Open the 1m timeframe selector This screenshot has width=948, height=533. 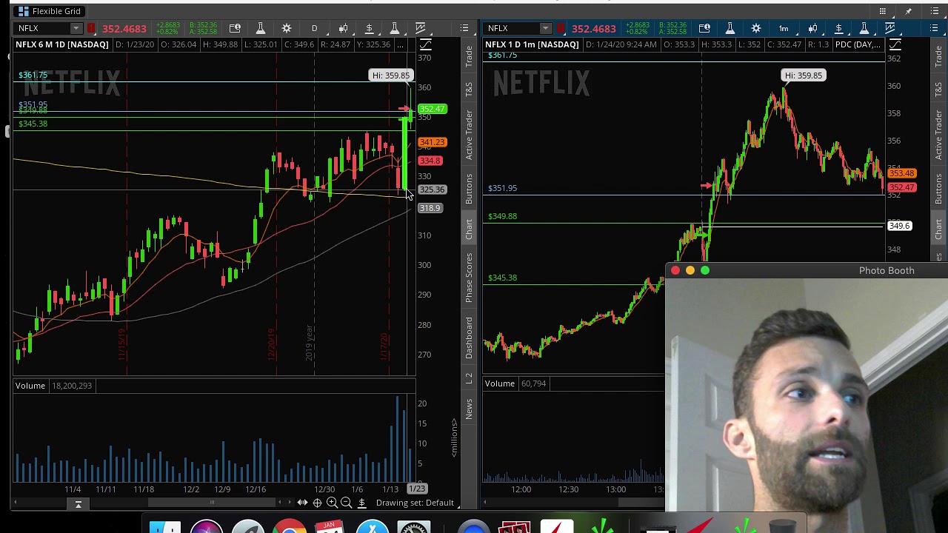pyautogui.click(x=784, y=28)
